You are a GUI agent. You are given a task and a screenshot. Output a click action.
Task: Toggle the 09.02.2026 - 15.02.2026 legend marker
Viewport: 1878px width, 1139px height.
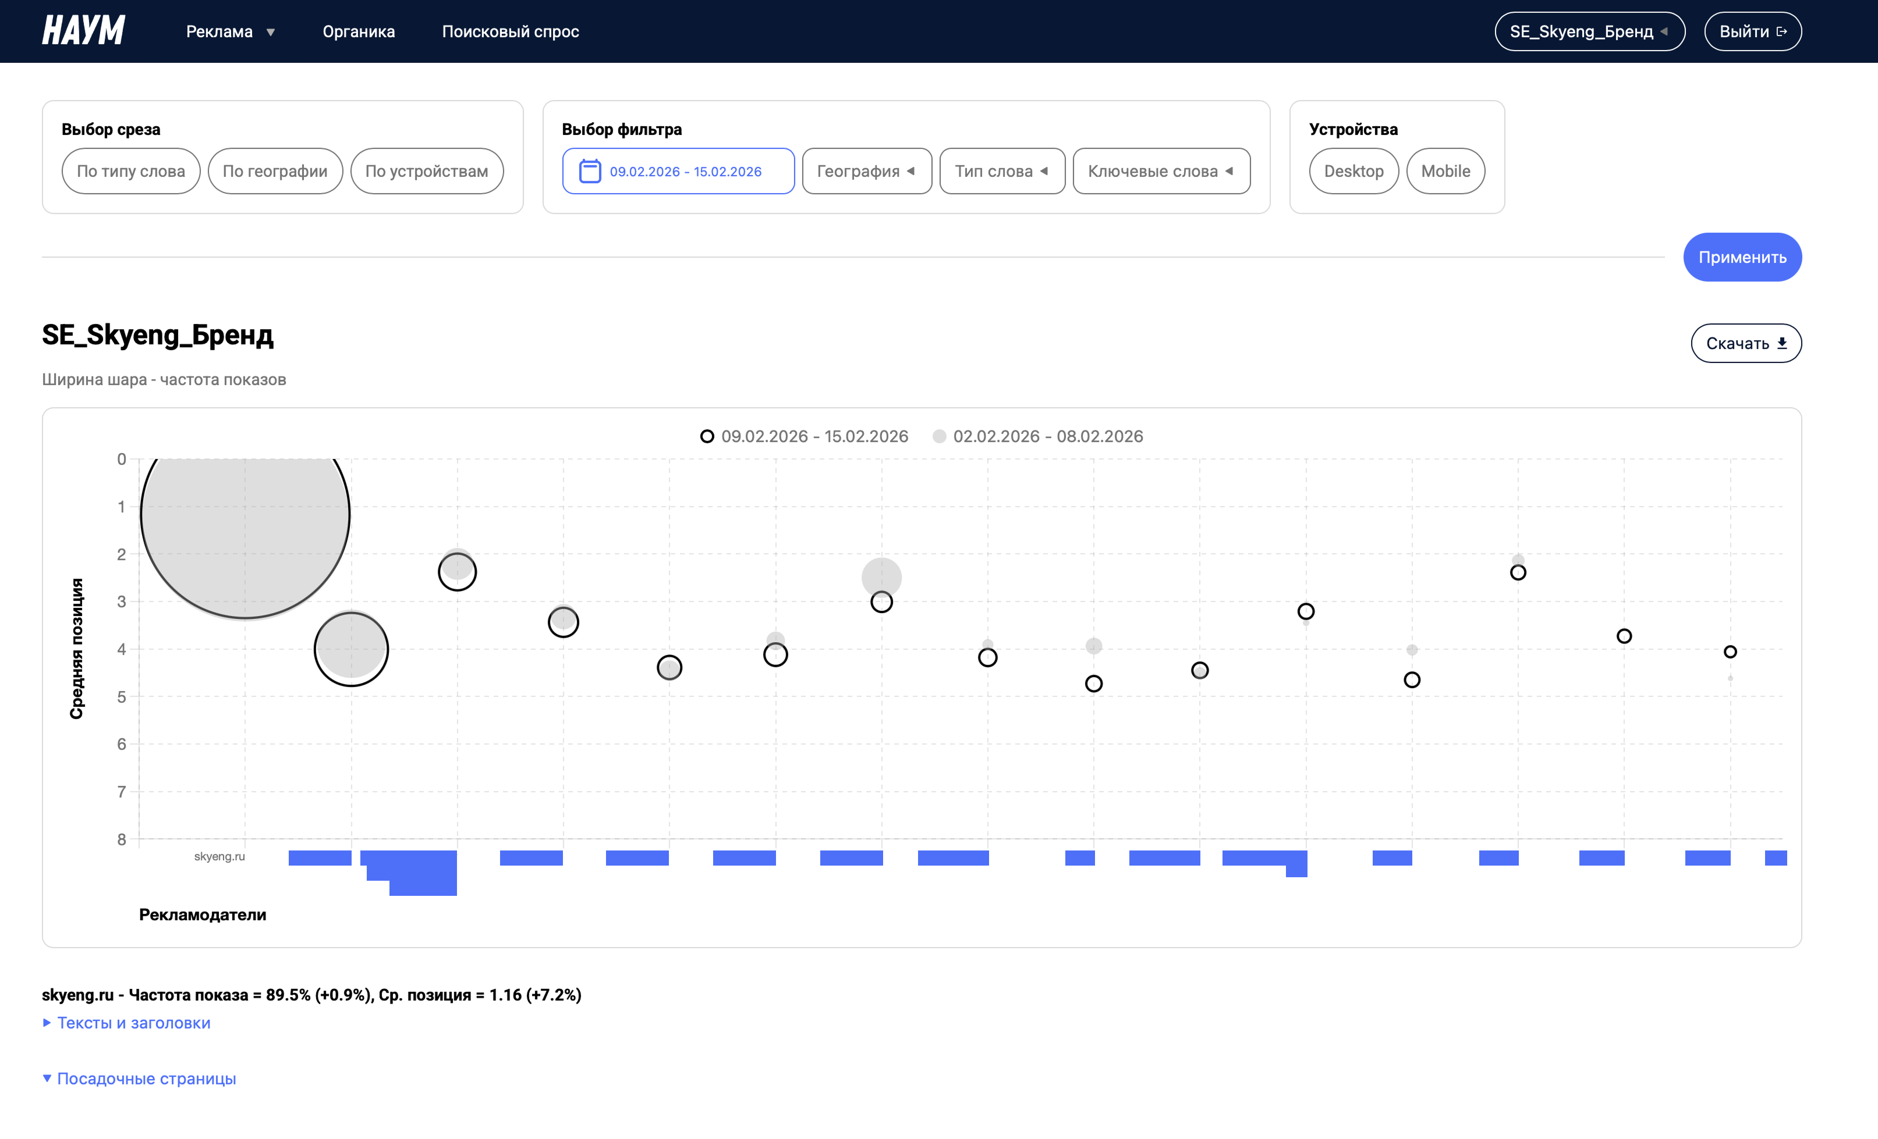coord(707,436)
